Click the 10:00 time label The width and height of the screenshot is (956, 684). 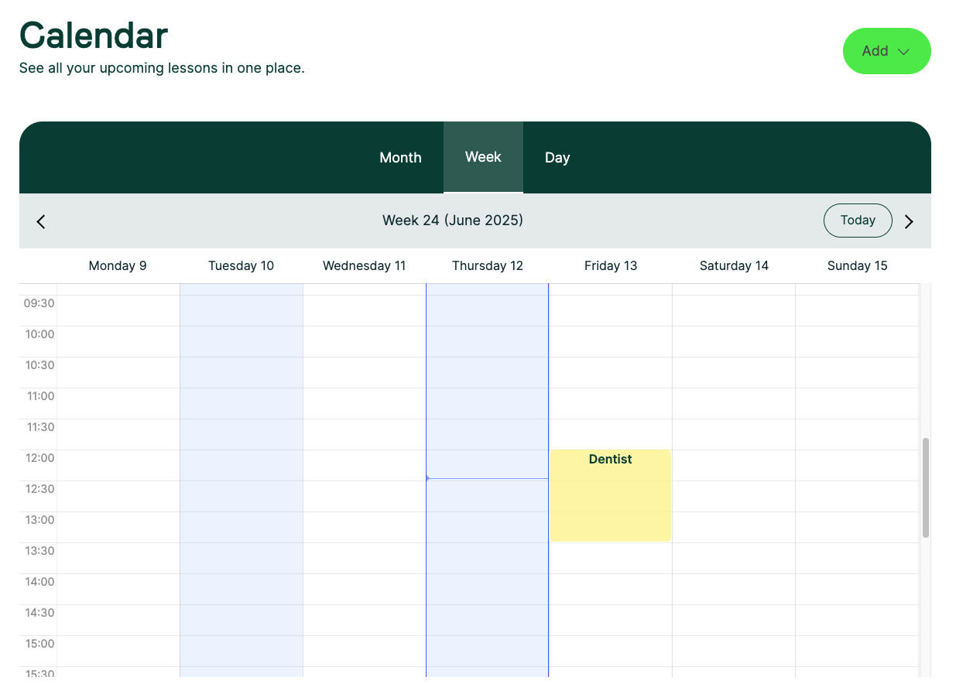(39, 333)
